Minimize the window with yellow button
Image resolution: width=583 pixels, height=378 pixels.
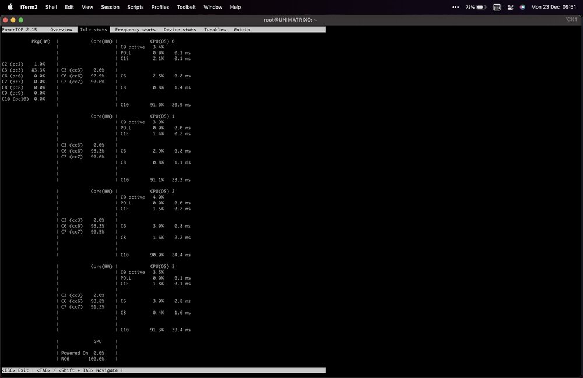coord(13,20)
